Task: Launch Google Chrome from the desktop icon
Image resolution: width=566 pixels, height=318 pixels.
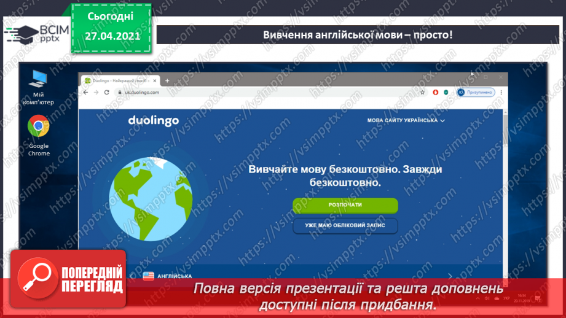Action: coord(39,136)
